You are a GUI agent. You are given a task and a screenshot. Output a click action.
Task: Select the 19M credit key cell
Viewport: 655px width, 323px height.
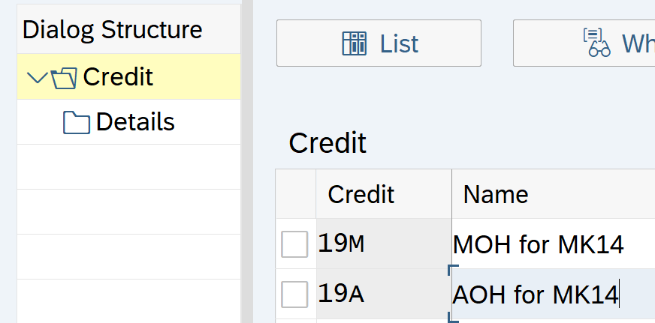click(383, 244)
